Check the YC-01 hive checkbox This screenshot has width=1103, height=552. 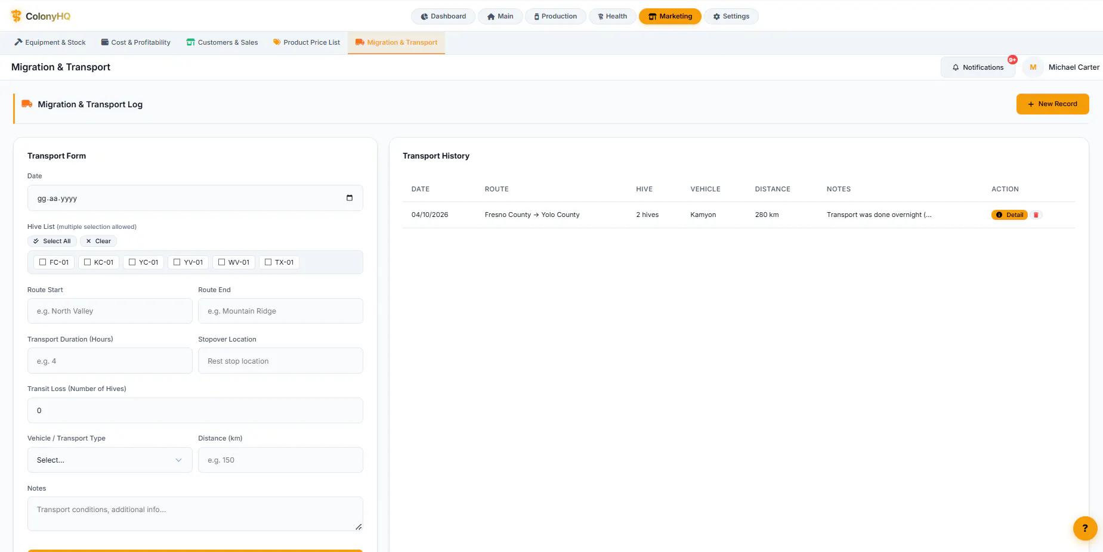click(x=132, y=262)
